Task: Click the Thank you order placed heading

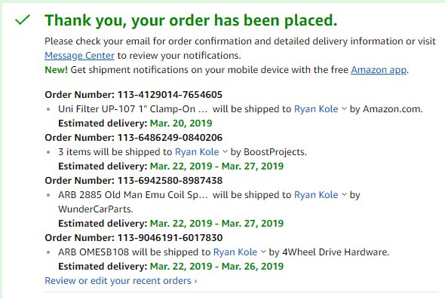Action: pos(191,20)
